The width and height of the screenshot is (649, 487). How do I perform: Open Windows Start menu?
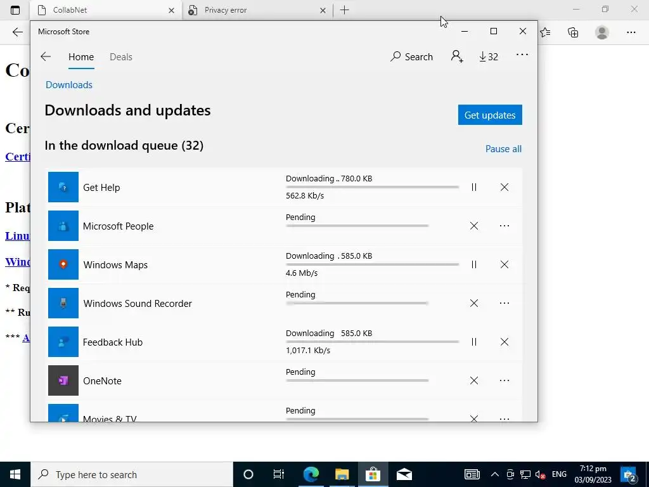(15, 474)
